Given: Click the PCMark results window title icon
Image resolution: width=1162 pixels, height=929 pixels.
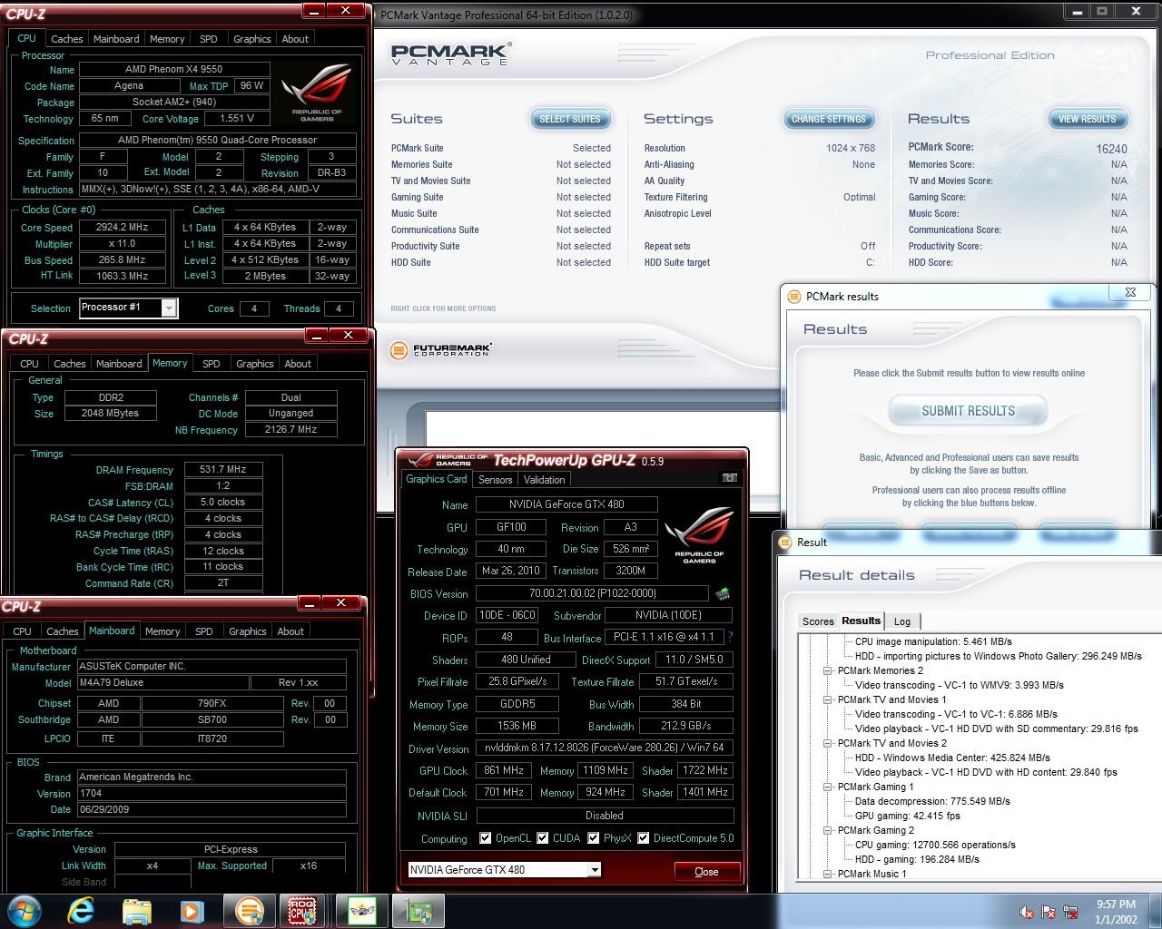Looking at the screenshot, I should click(794, 296).
